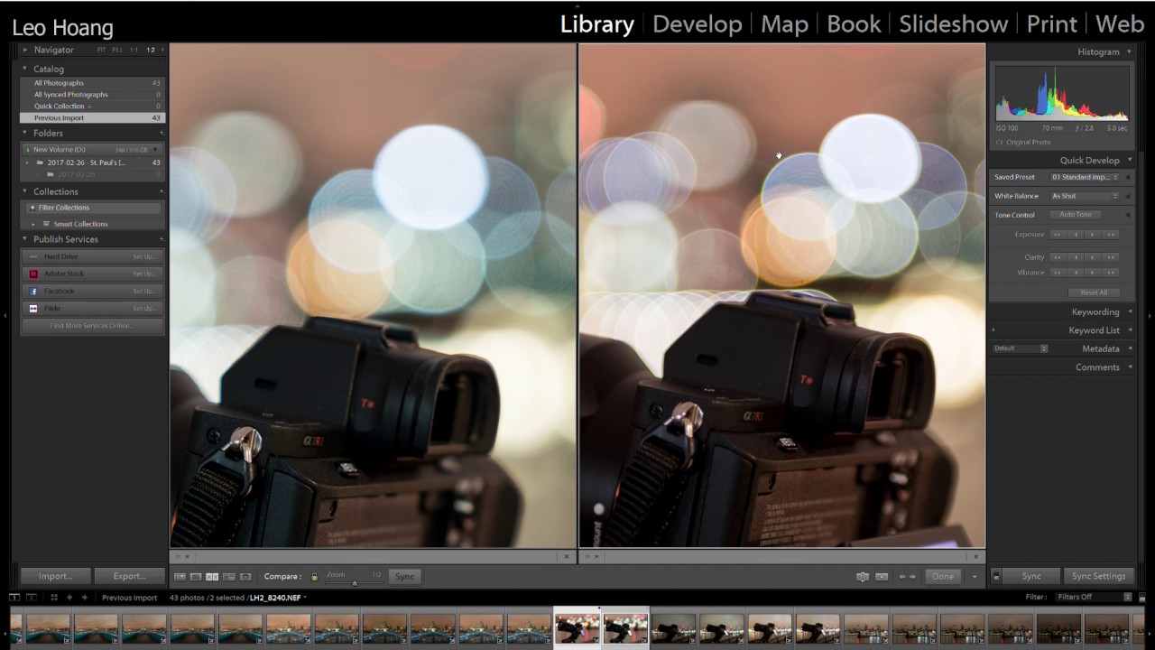Click the Done button
This screenshot has width=1155, height=650.
(x=943, y=576)
